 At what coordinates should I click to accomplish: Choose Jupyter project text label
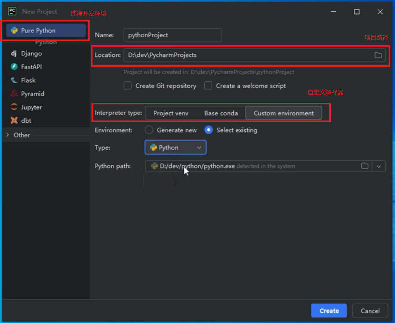[31, 107]
